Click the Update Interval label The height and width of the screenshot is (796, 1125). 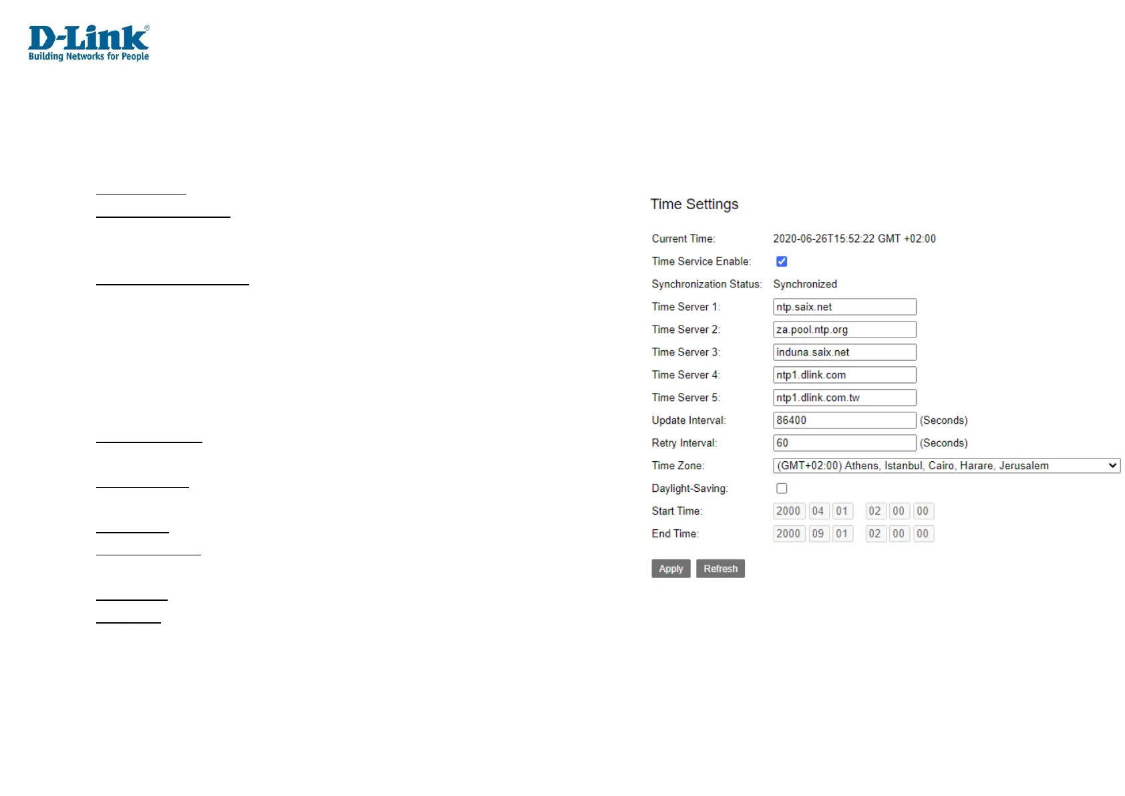pos(689,420)
